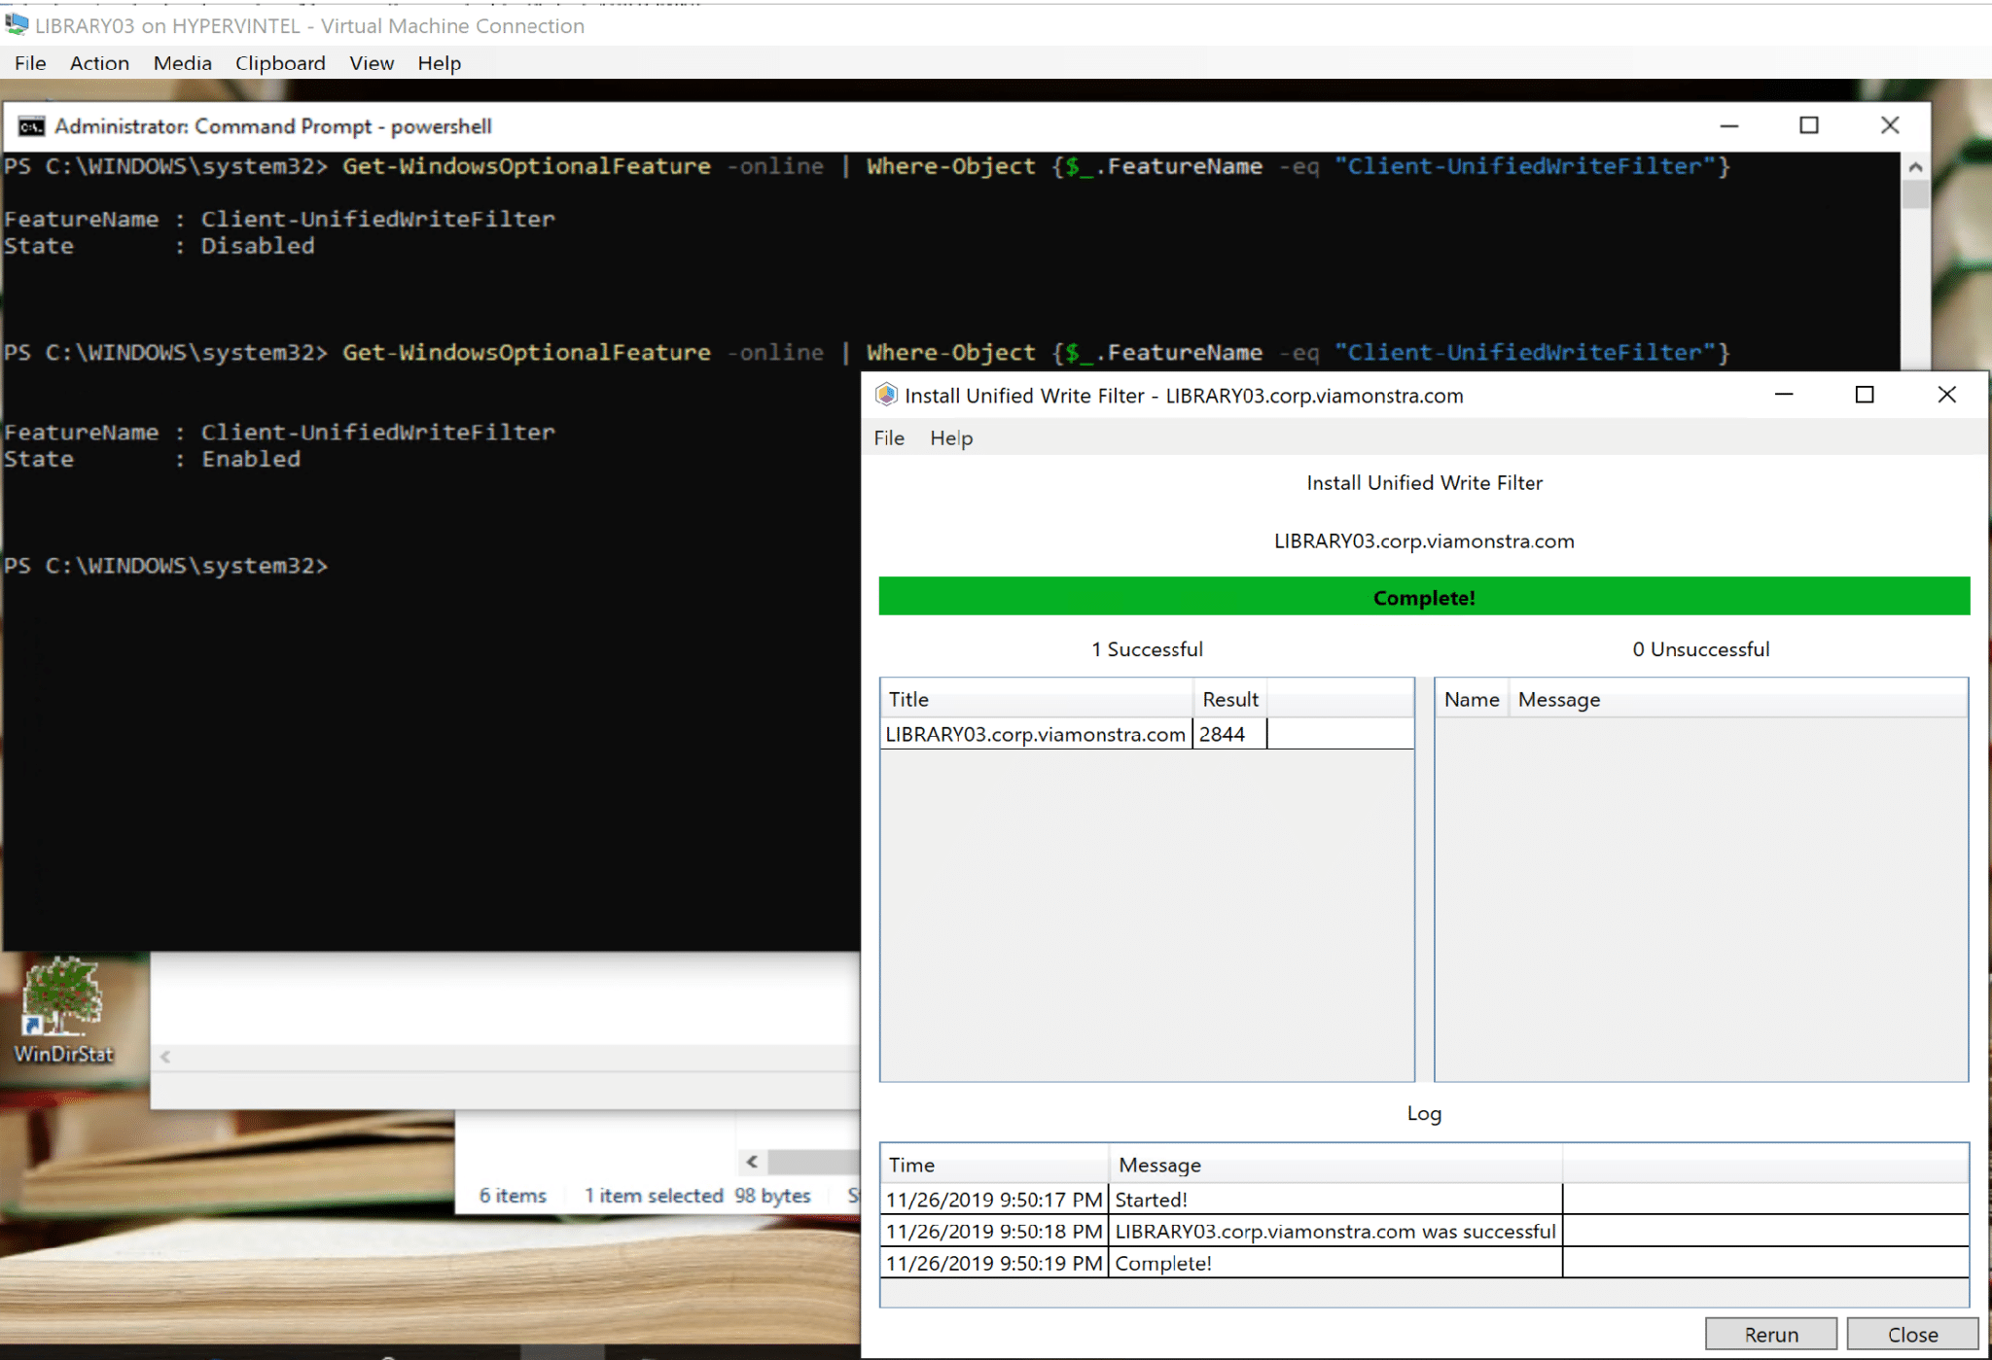Open the Help menu in the UWF dialog
The width and height of the screenshot is (1992, 1360).
pyautogui.click(x=949, y=437)
